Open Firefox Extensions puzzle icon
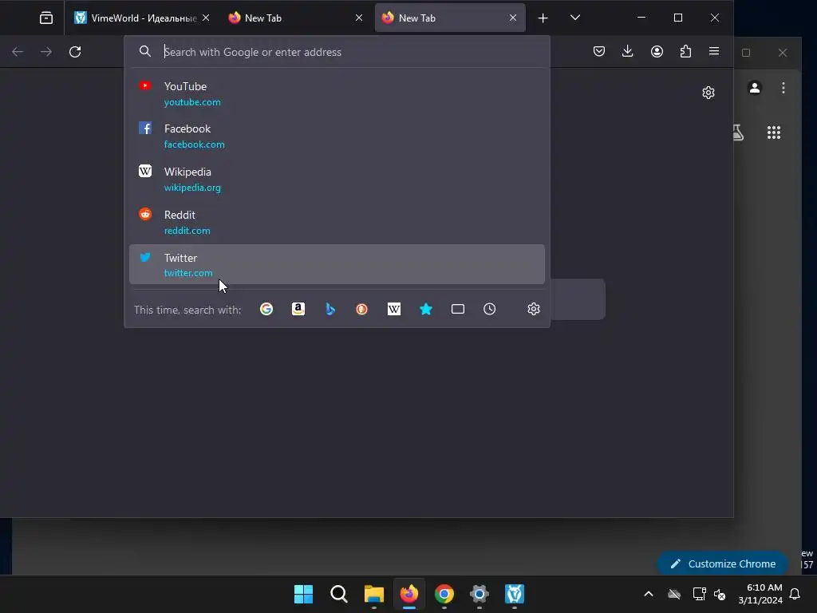Viewport: 817px width, 613px height. tap(685, 51)
